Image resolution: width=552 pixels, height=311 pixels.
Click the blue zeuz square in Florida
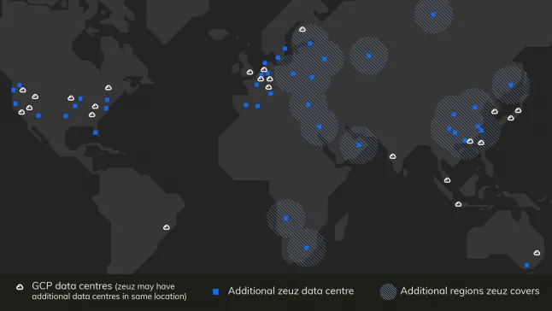pyautogui.click(x=96, y=132)
